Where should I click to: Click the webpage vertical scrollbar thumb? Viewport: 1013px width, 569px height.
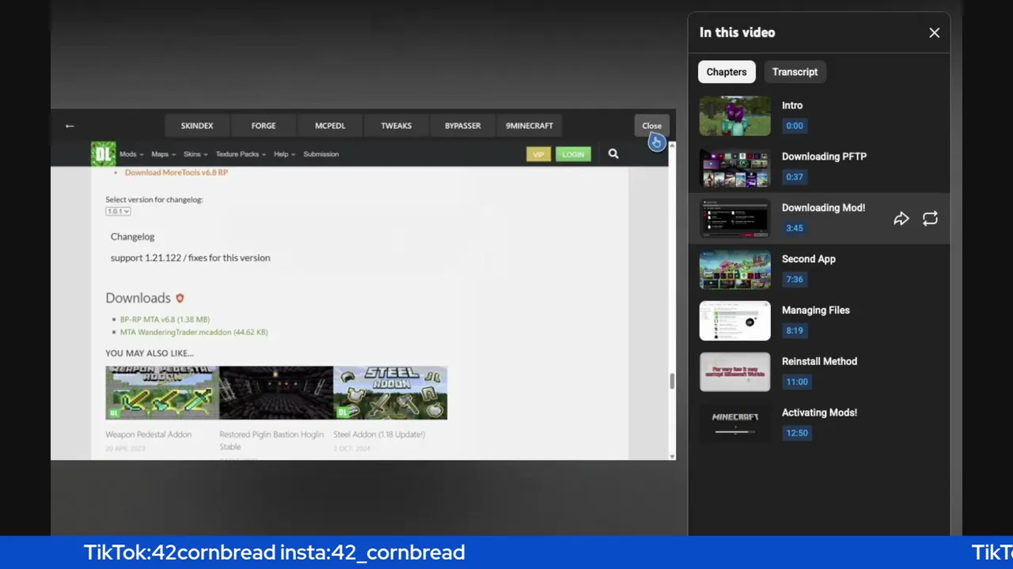pos(672,382)
